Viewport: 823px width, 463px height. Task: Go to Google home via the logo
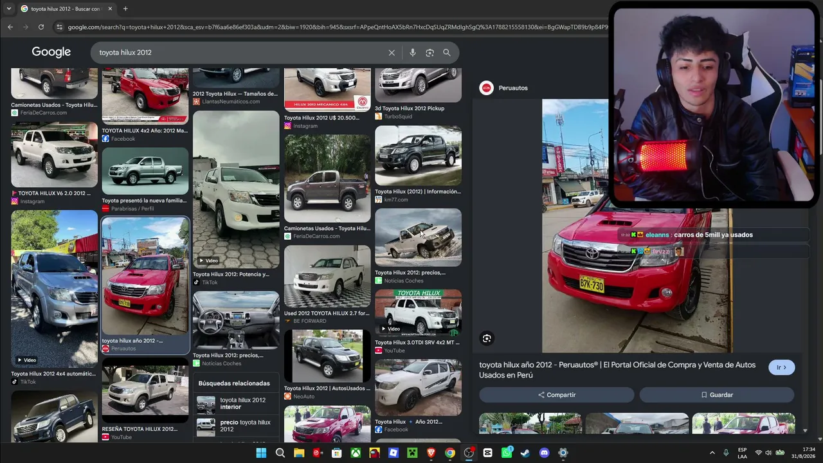click(x=51, y=52)
